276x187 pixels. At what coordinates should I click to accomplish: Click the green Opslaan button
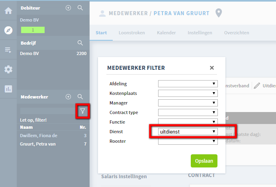pyautogui.click(x=204, y=161)
